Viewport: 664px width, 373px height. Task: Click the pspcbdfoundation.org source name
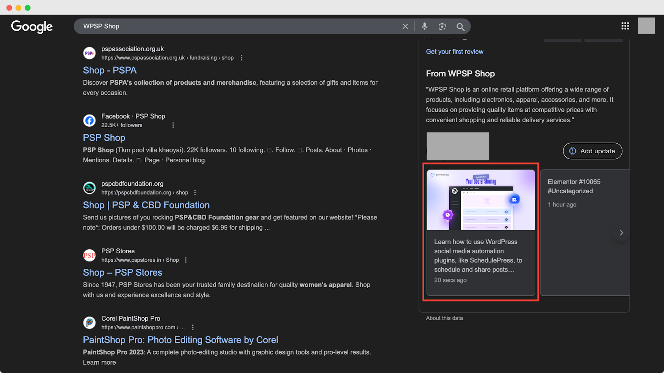tap(132, 184)
